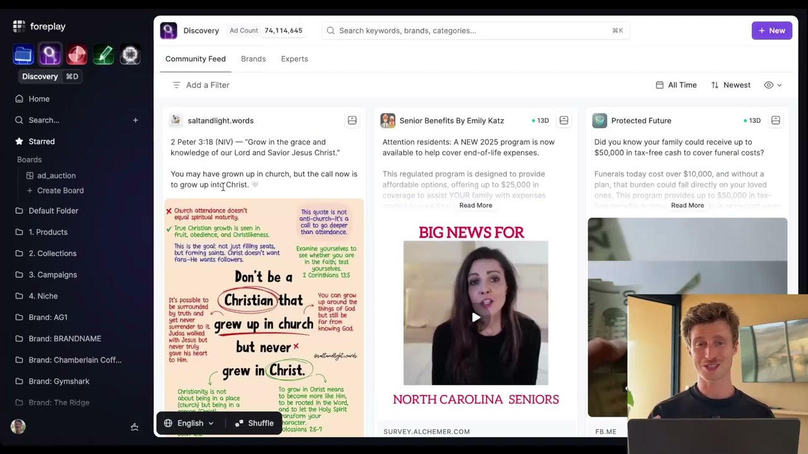Open the green Briefs pen icon
Screen dimensions: 808x454
pos(104,55)
